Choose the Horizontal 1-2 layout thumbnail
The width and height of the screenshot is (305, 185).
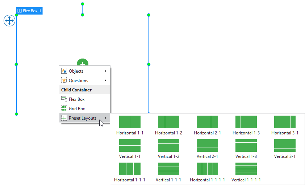pyautogui.click(x=168, y=122)
